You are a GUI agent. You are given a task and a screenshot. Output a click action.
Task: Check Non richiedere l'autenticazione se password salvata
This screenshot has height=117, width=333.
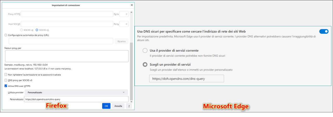6,75
